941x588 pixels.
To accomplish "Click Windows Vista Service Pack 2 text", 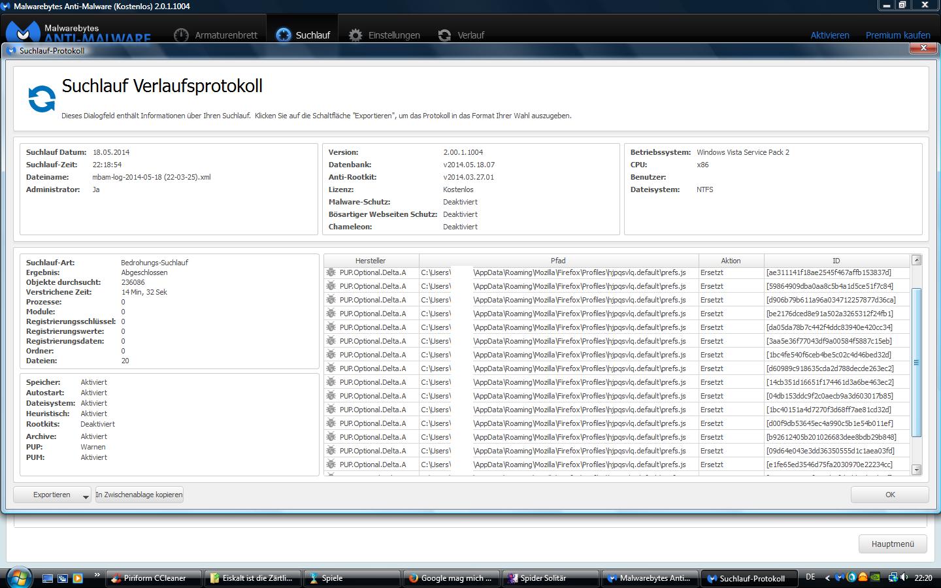I will (743, 152).
